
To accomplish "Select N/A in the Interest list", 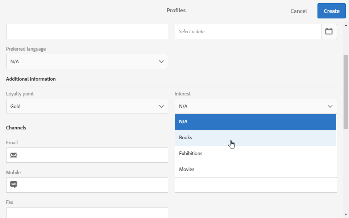I will (x=255, y=122).
